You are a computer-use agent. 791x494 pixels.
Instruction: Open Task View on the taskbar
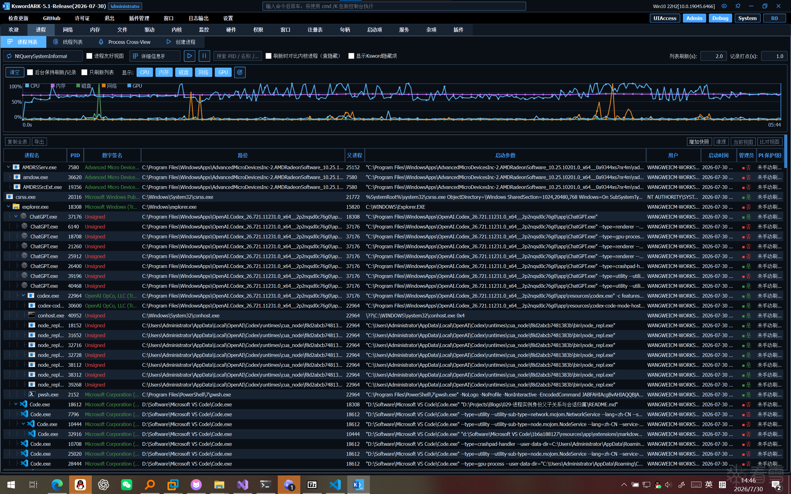point(33,484)
